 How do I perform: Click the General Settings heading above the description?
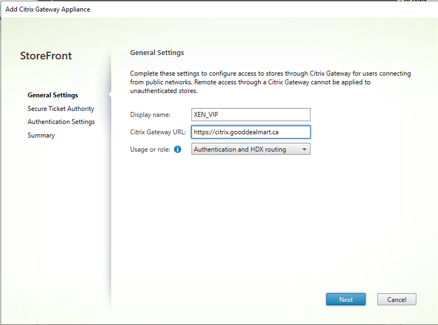157,52
